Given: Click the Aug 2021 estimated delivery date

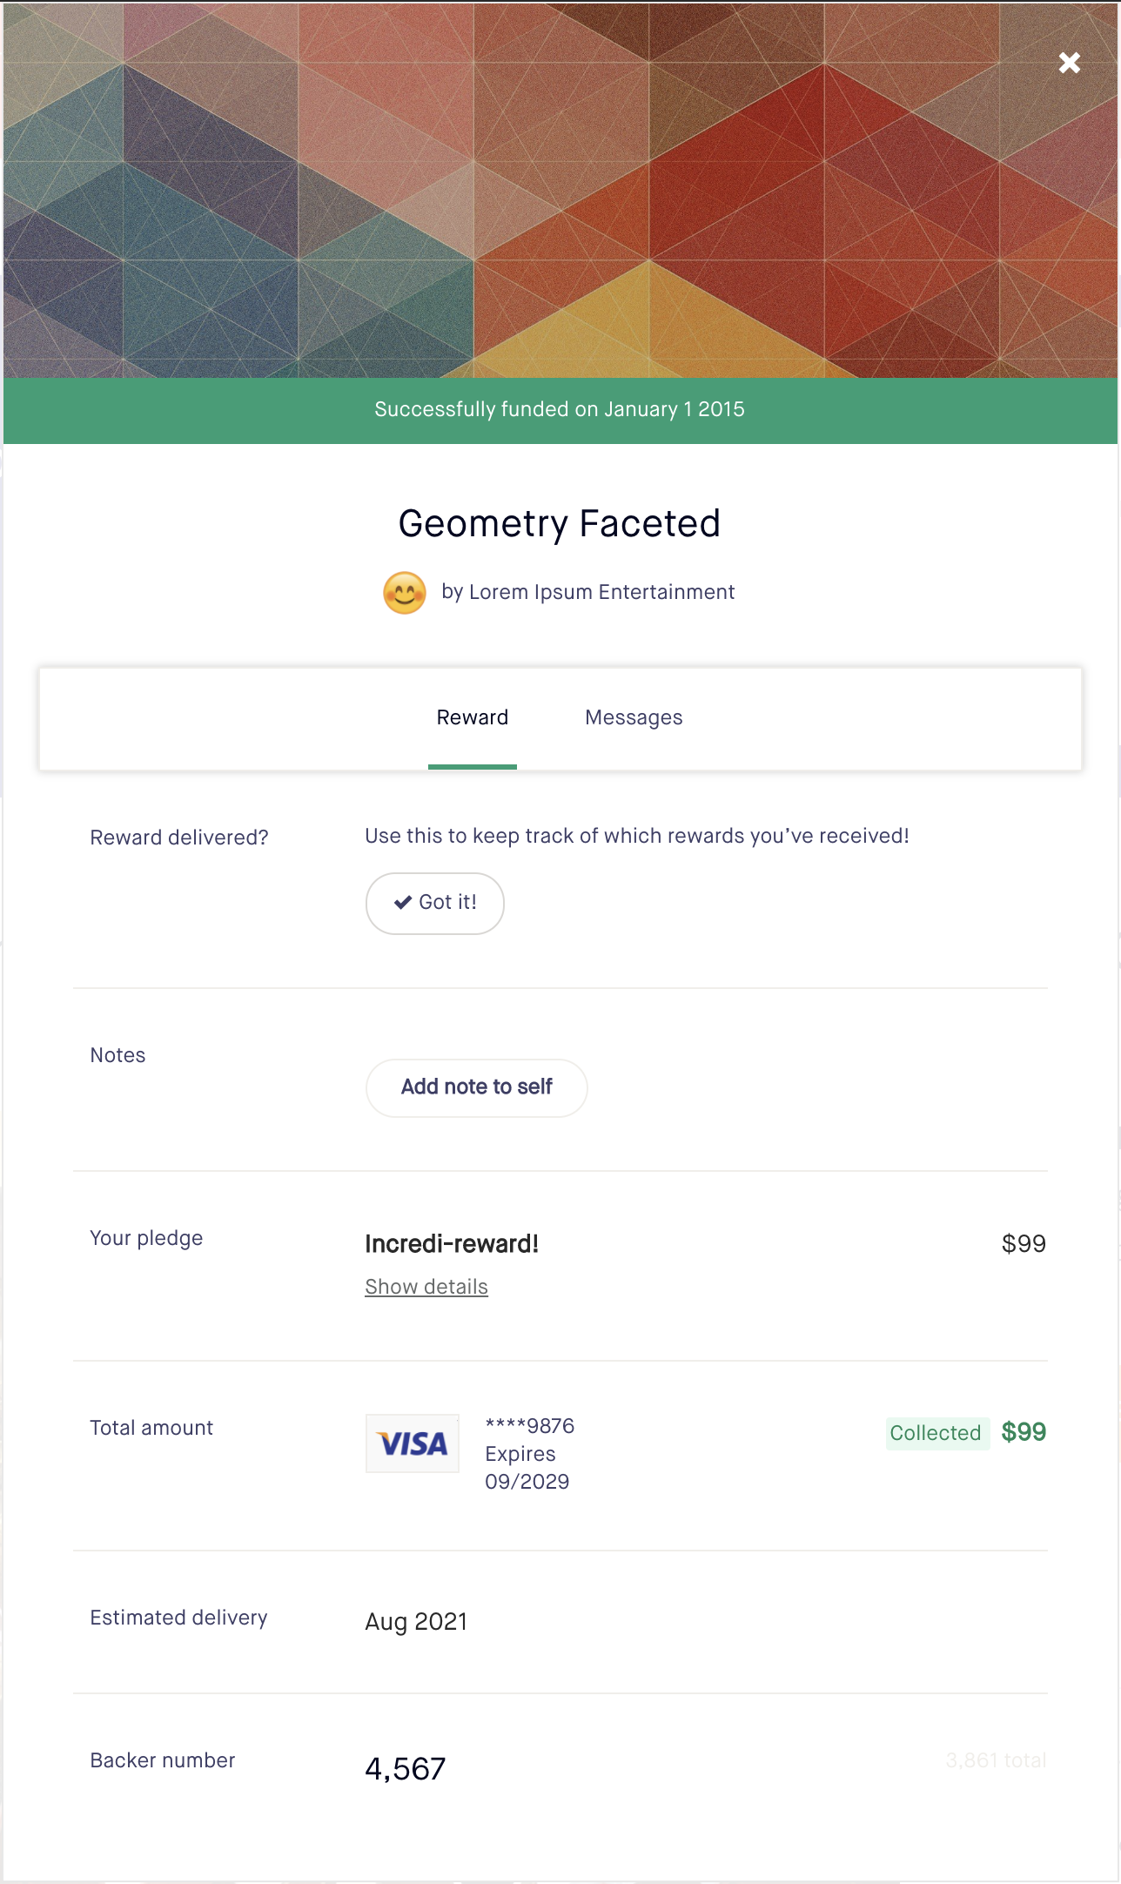Looking at the screenshot, I should pyautogui.click(x=416, y=1622).
